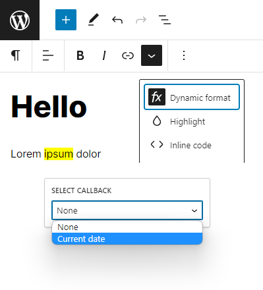The height and width of the screenshot is (290, 263).
Task: Click the word Lorem in paragraph
Action: click(26, 154)
